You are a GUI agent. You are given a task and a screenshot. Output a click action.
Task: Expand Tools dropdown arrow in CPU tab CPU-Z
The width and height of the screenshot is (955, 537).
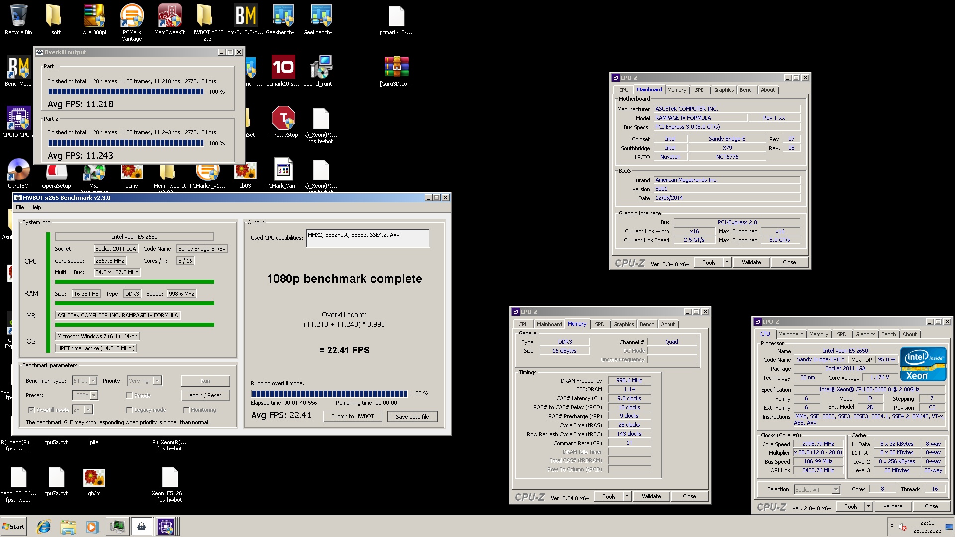point(868,506)
